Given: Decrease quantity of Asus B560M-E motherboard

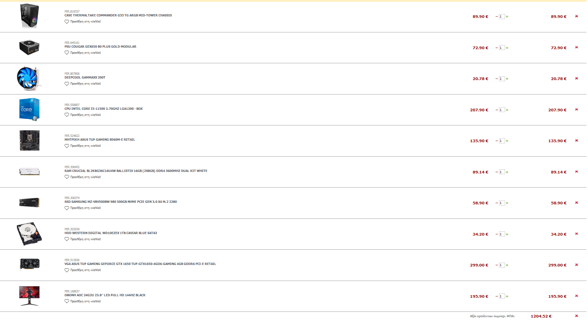Looking at the screenshot, I should click(496, 141).
